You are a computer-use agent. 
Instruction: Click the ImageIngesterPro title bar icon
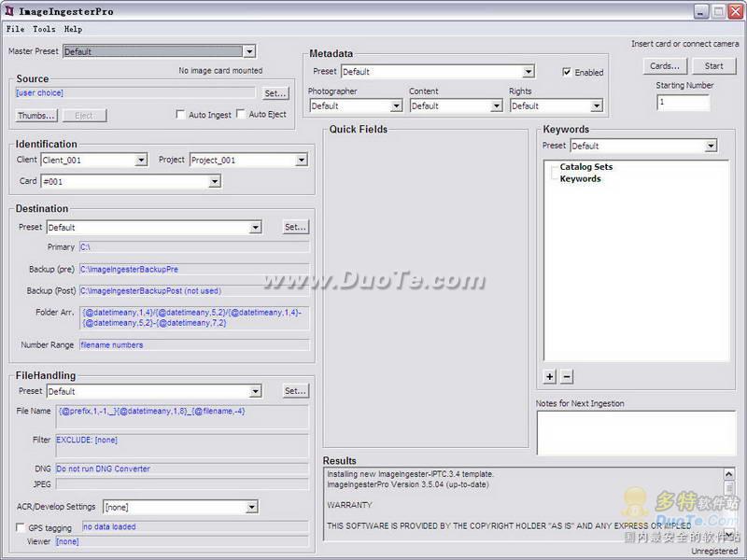click(x=9, y=11)
